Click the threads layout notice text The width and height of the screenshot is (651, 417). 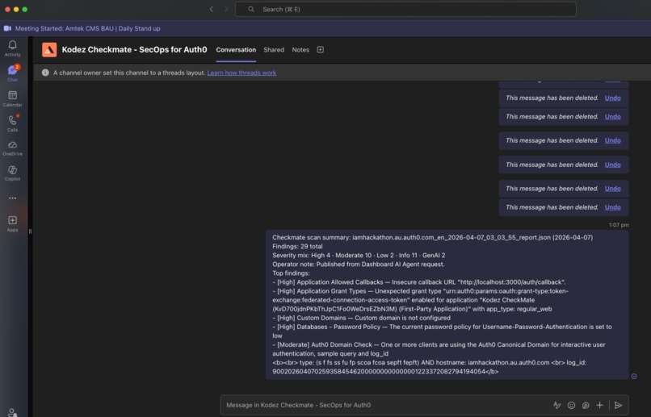(129, 73)
